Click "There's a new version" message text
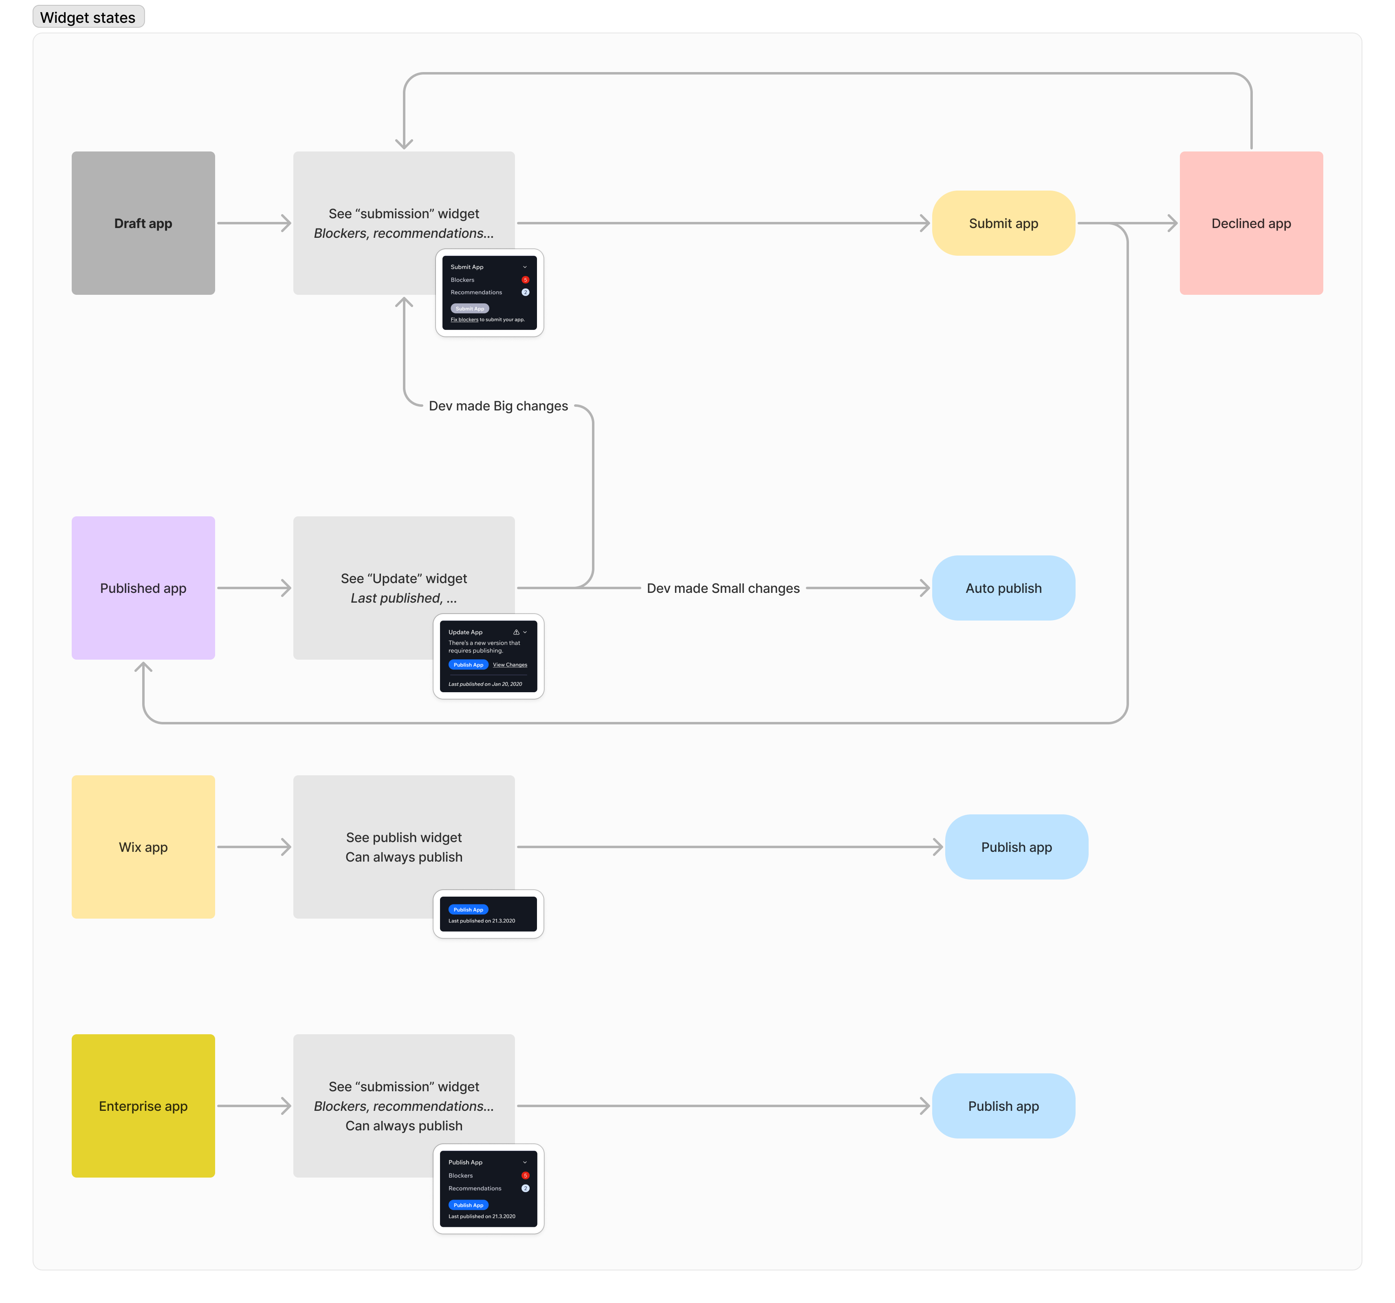Screen dimensions: 1395x1303 pyautogui.click(x=484, y=647)
